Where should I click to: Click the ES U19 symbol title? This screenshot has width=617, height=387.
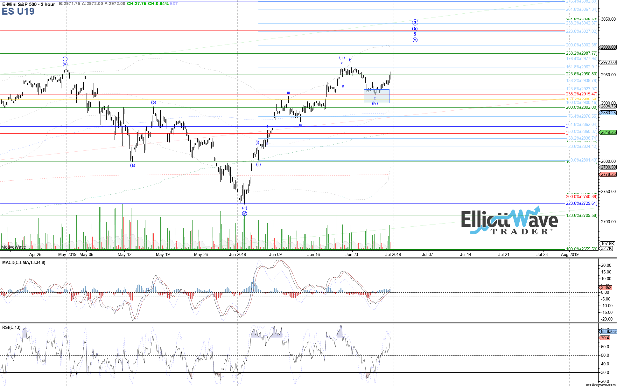point(18,11)
